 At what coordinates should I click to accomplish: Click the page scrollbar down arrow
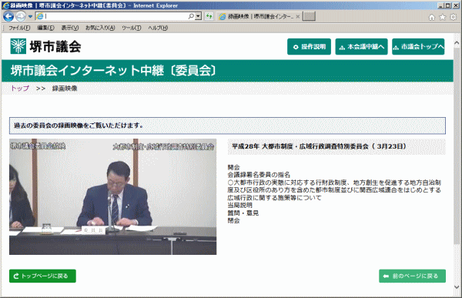(x=457, y=286)
